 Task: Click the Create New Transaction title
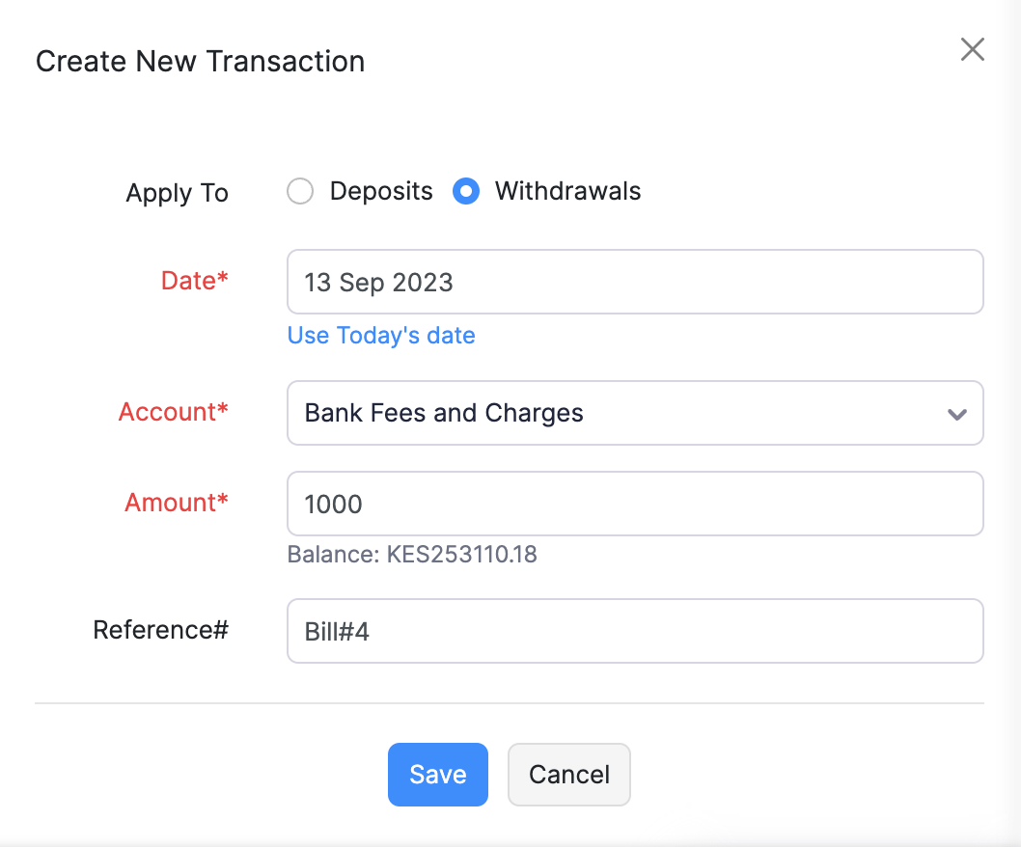pyautogui.click(x=200, y=61)
